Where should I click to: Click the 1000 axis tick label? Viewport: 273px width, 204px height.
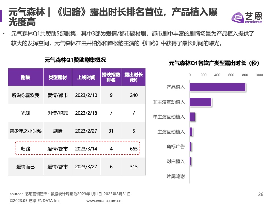(x=259, y=75)
